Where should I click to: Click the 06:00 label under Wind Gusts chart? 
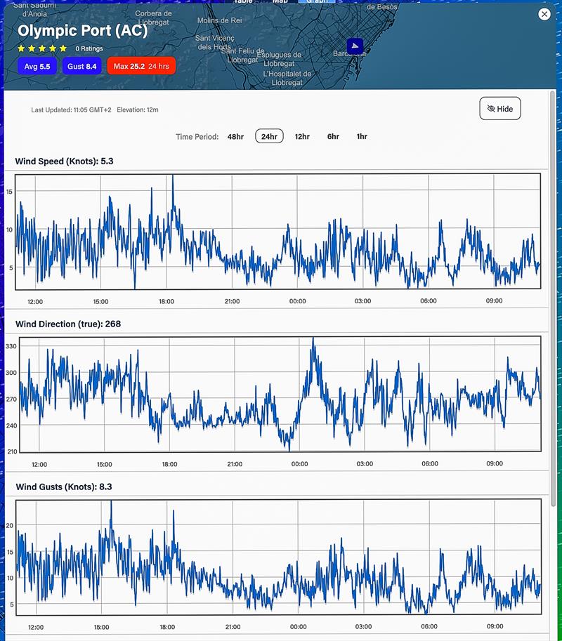point(429,626)
